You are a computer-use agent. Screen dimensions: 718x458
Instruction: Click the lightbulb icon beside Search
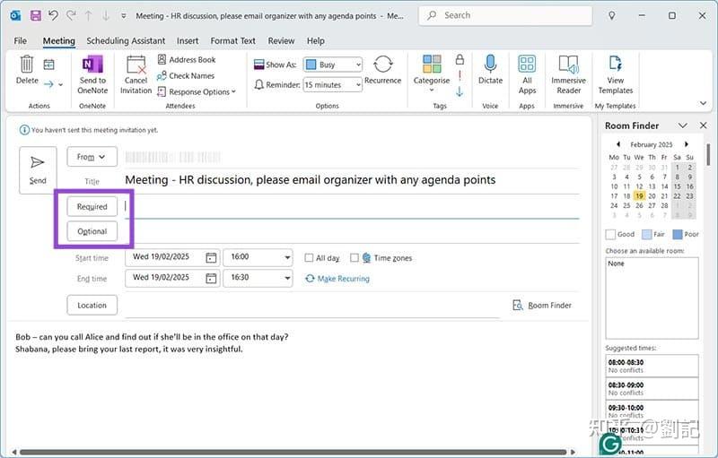(612, 15)
